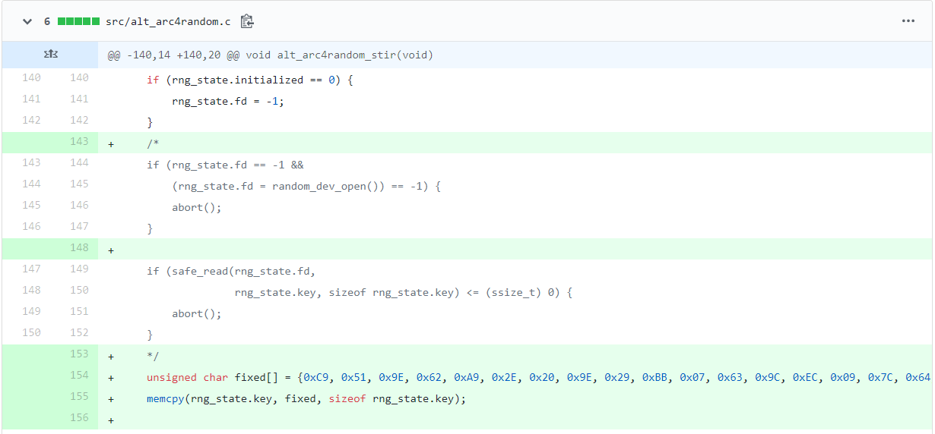Select old line number 141
This screenshot has height=434, width=935.
tap(31, 99)
